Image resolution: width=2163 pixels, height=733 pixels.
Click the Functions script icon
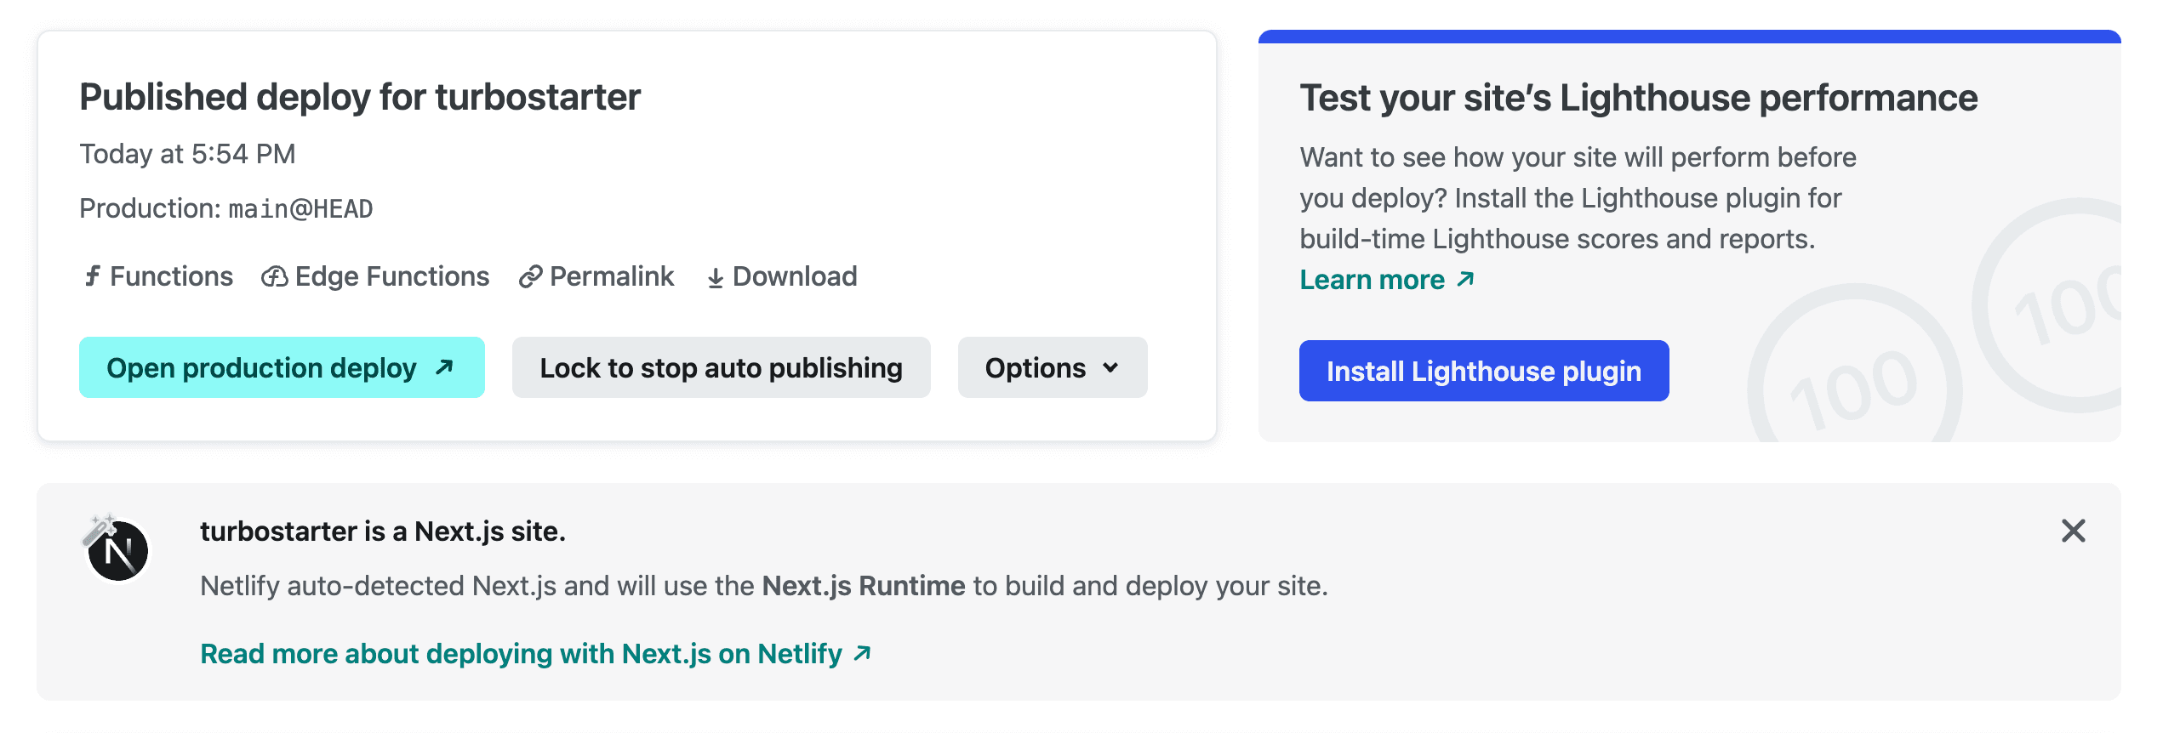(93, 276)
